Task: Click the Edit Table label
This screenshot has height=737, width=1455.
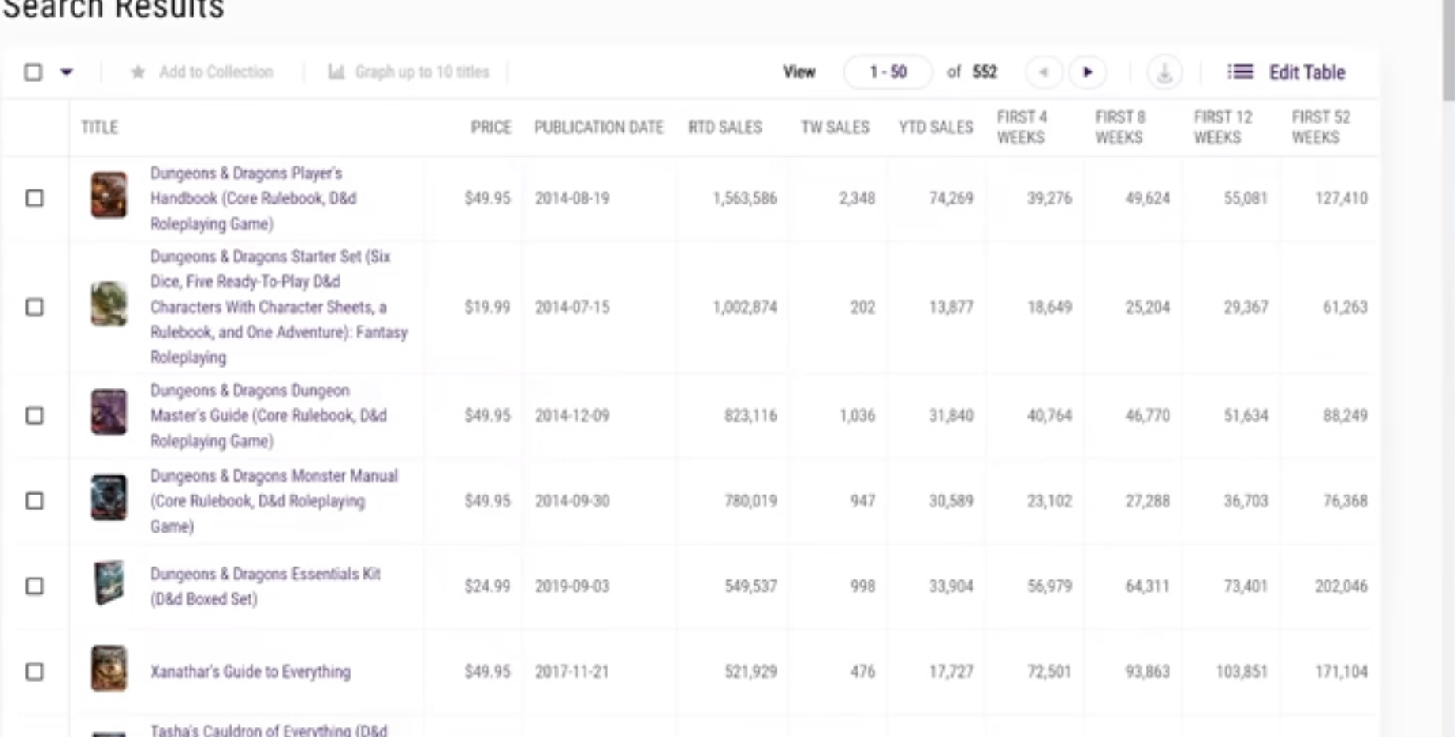Action: (x=1307, y=72)
